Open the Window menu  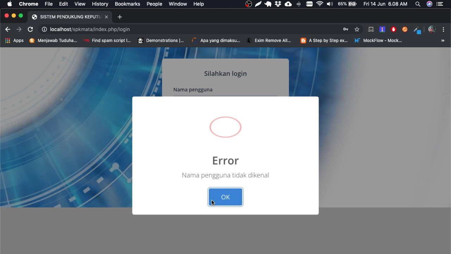click(x=178, y=4)
